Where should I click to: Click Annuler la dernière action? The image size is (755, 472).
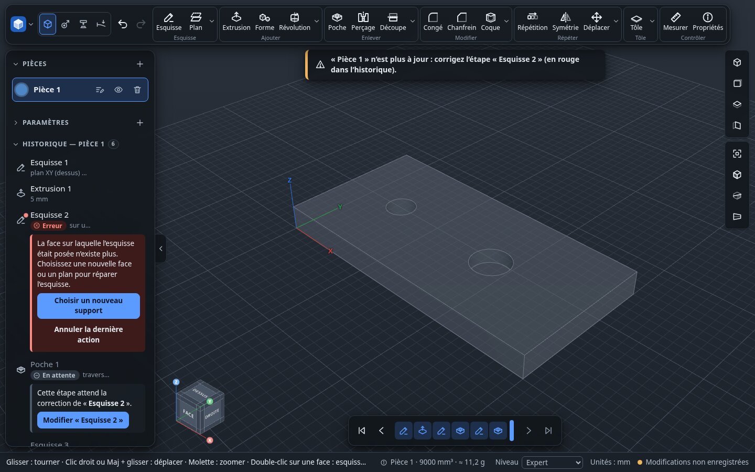point(89,335)
